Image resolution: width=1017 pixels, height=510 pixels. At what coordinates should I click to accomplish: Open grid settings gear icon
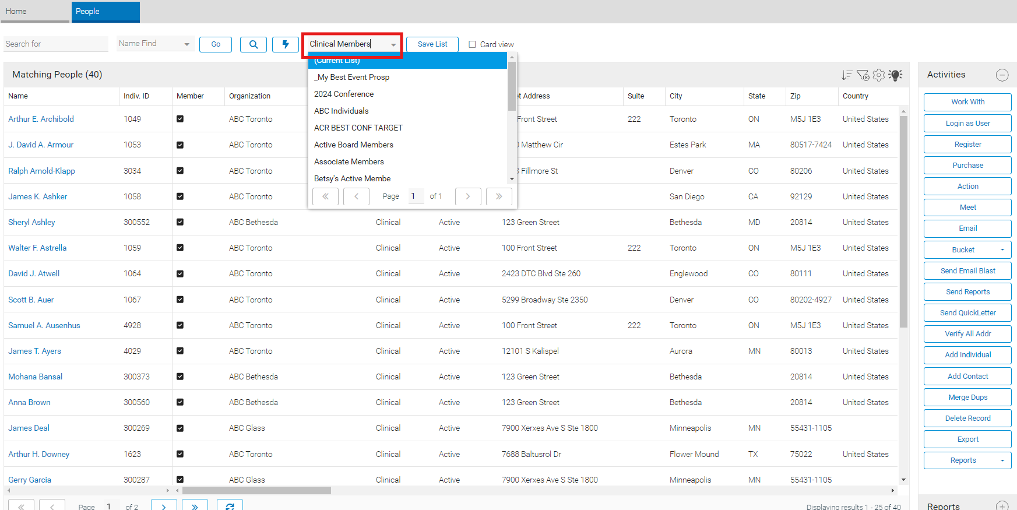(879, 75)
